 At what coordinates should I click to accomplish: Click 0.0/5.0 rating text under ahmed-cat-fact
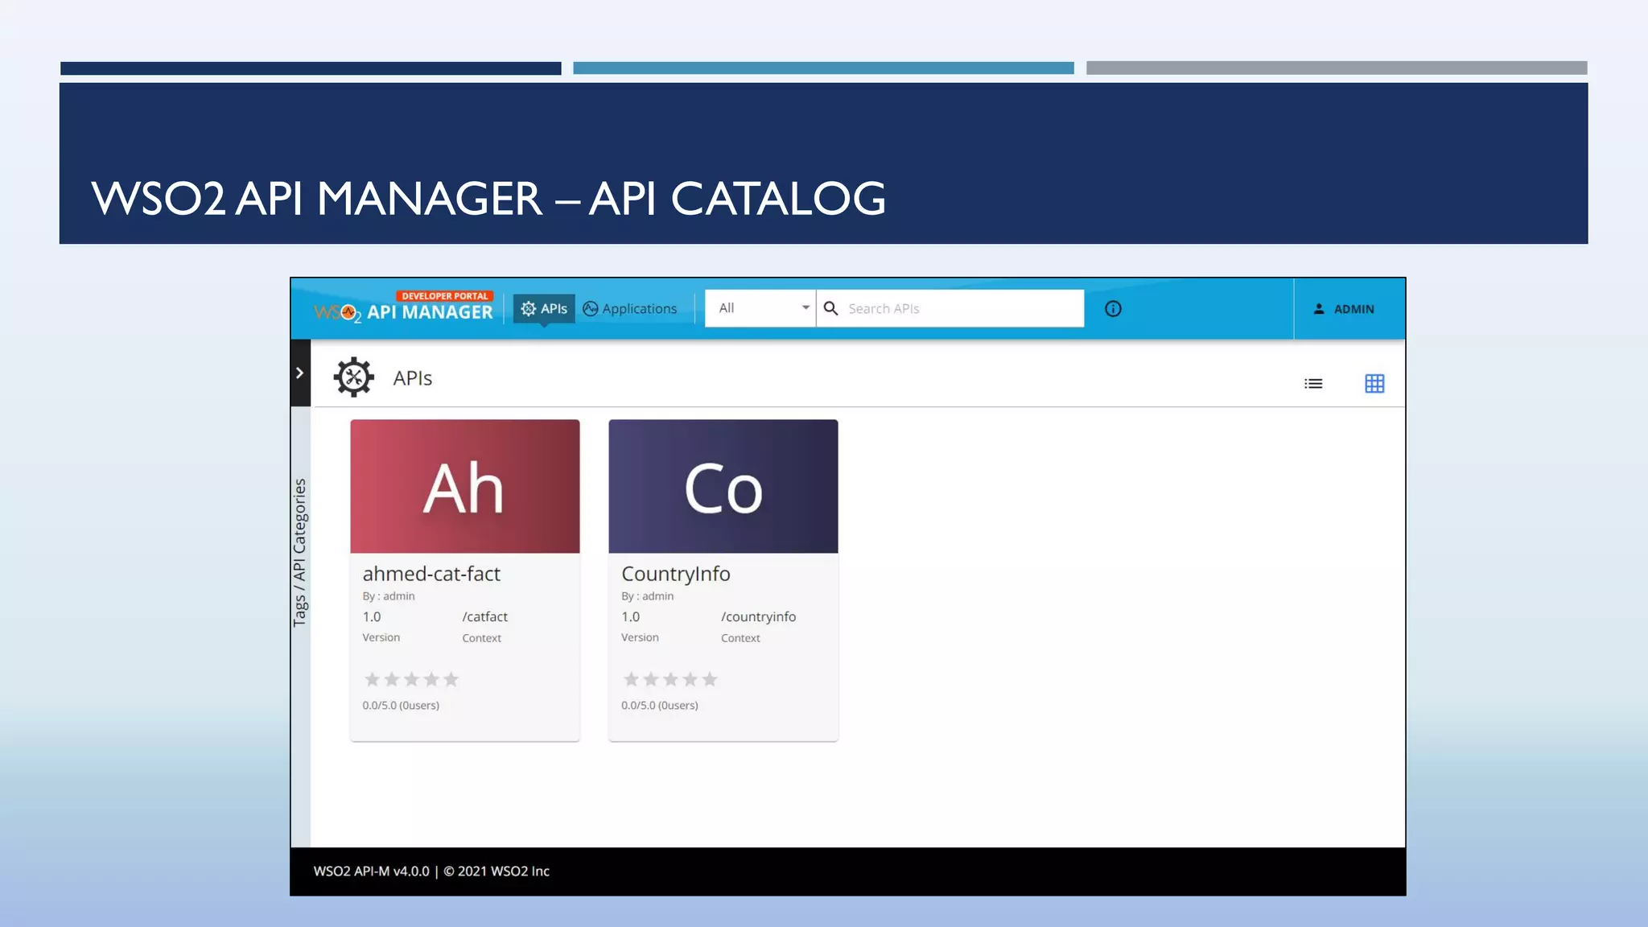coord(401,706)
